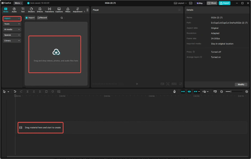Image resolution: width=251 pixels, height=159 pixels.
Task: Open the Audio tab
Action: click(x=14, y=10)
